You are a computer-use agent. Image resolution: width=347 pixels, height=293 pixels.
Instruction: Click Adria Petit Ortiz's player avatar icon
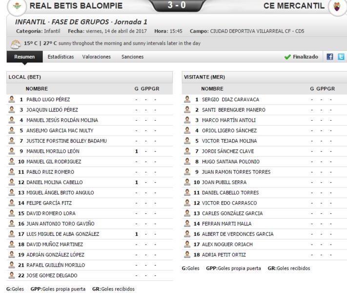point(187,254)
